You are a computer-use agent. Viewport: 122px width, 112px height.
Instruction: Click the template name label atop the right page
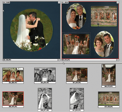click(x=65, y=3)
